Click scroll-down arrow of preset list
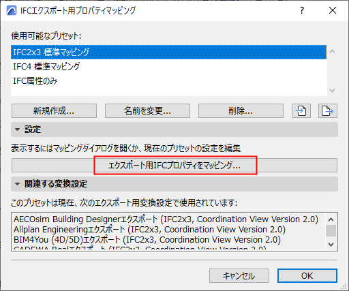 click(332, 91)
